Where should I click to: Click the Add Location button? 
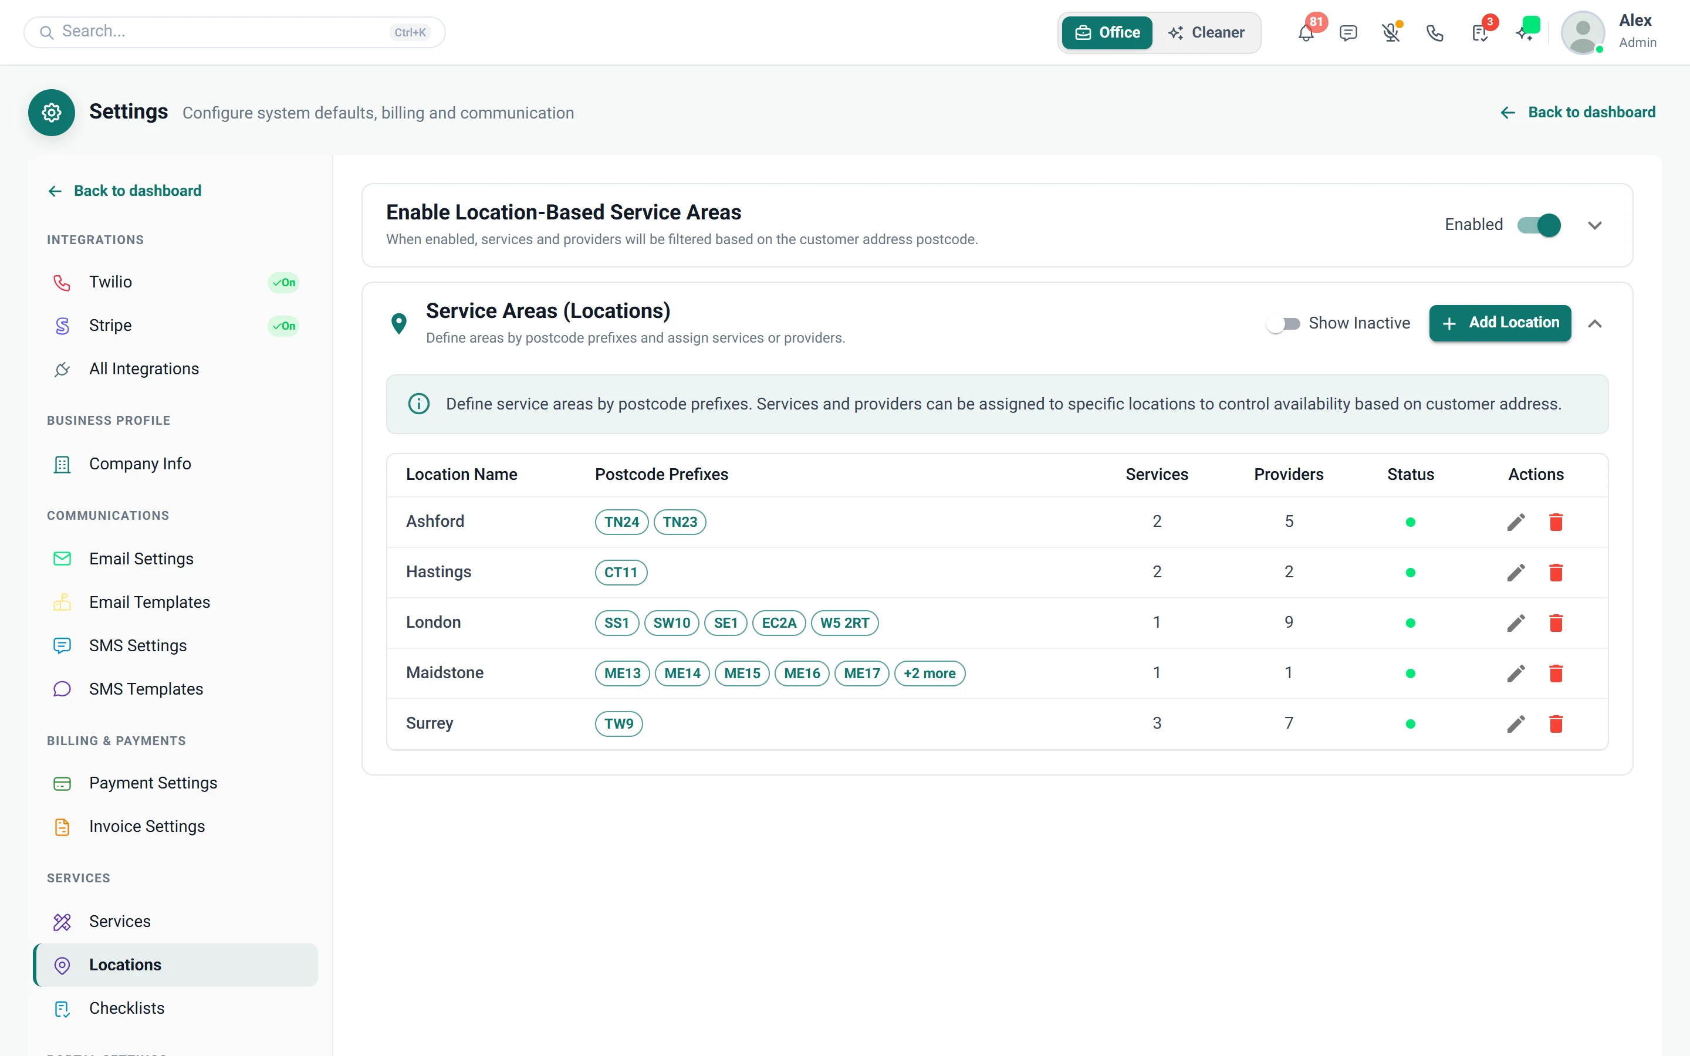[1499, 323]
